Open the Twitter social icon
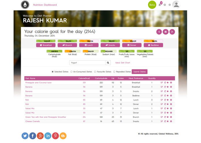The image size is (201, 143). 25,136
